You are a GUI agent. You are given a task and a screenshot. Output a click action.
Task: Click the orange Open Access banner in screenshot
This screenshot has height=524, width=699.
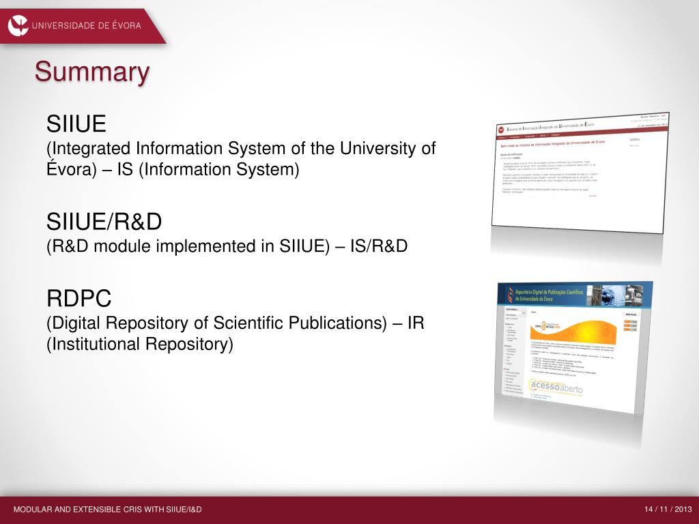[x=573, y=332]
